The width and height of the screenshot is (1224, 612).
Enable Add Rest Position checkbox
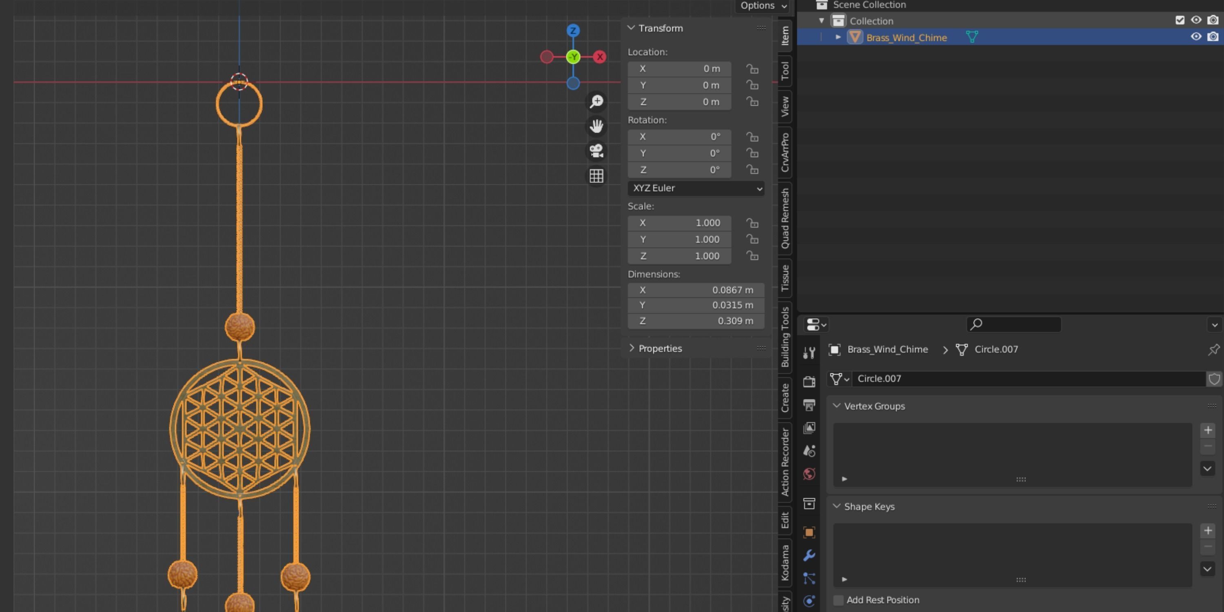[x=839, y=600]
